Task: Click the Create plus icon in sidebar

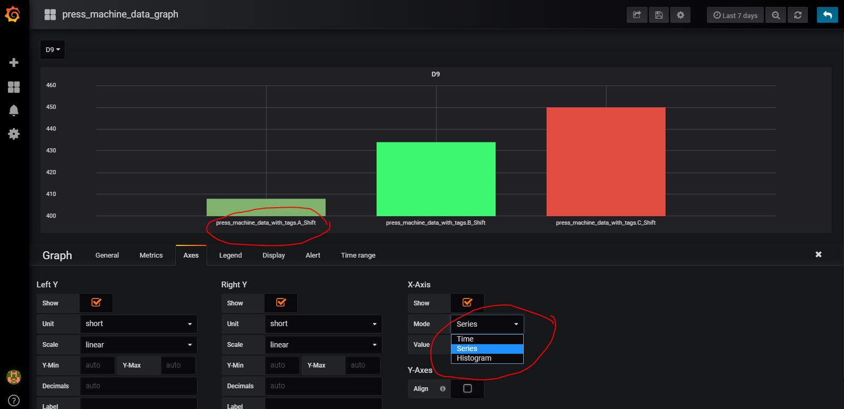Action: click(x=14, y=63)
